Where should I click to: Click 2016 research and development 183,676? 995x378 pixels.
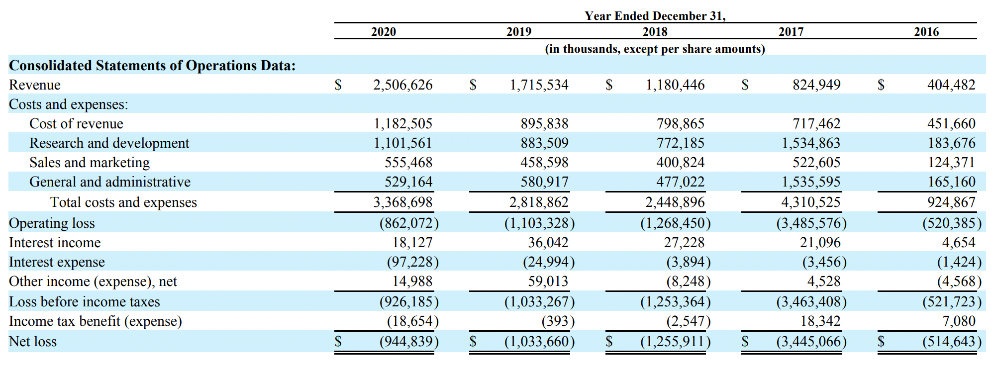pos(951,143)
